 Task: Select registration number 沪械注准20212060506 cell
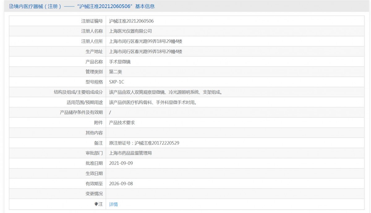coord(131,21)
